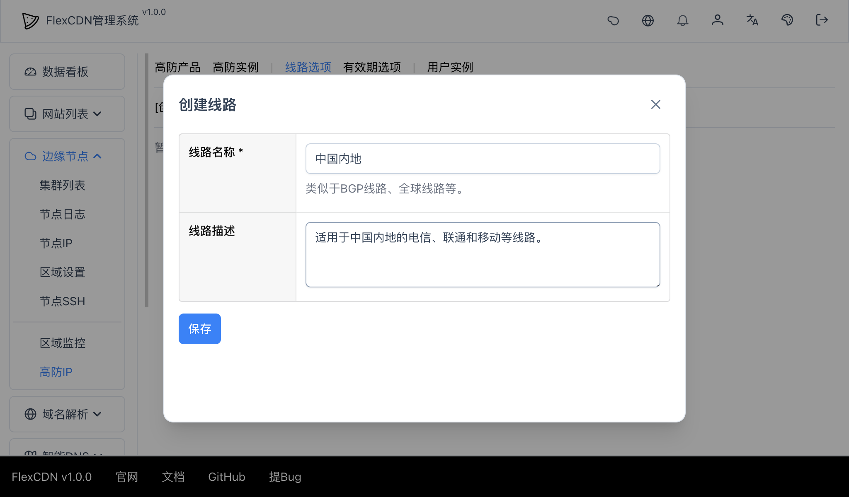This screenshot has width=849, height=497.
Task: Select 数据看板 in the sidebar
Action: (x=65, y=72)
